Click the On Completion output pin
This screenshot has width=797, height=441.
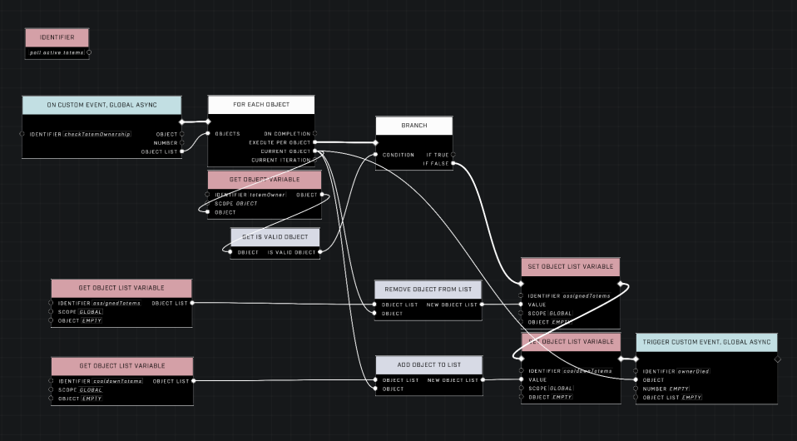click(315, 134)
